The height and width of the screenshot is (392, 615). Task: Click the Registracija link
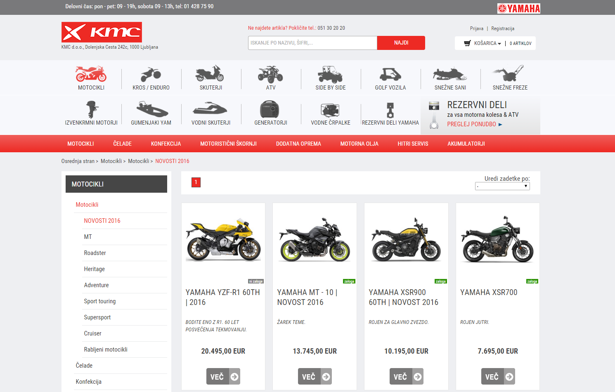click(503, 28)
